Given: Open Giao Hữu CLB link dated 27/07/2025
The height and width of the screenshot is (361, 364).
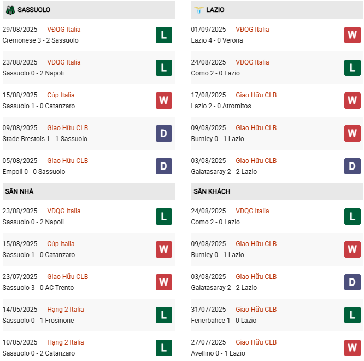Looking at the screenshot, I should pos(256,342).
